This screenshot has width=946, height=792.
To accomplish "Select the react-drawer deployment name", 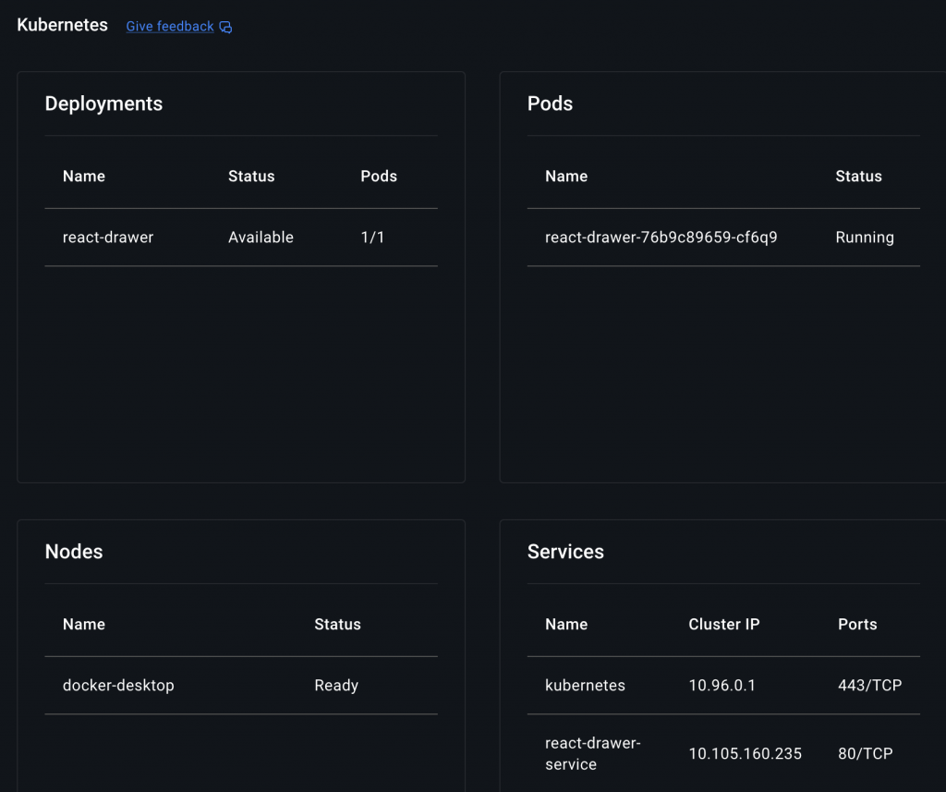I will (x=108, y=238).
